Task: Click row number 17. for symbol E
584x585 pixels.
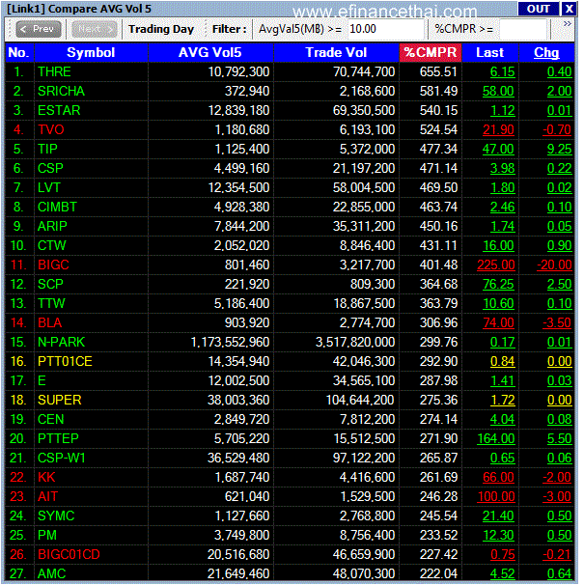Action: coord(17,380)
